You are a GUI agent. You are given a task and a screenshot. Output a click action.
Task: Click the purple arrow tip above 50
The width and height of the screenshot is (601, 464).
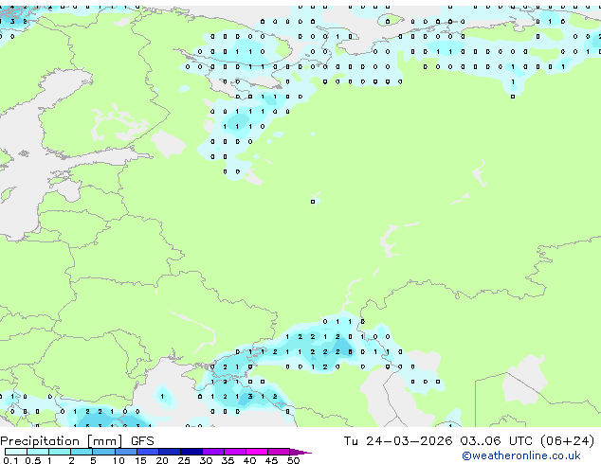pos(300,452)
